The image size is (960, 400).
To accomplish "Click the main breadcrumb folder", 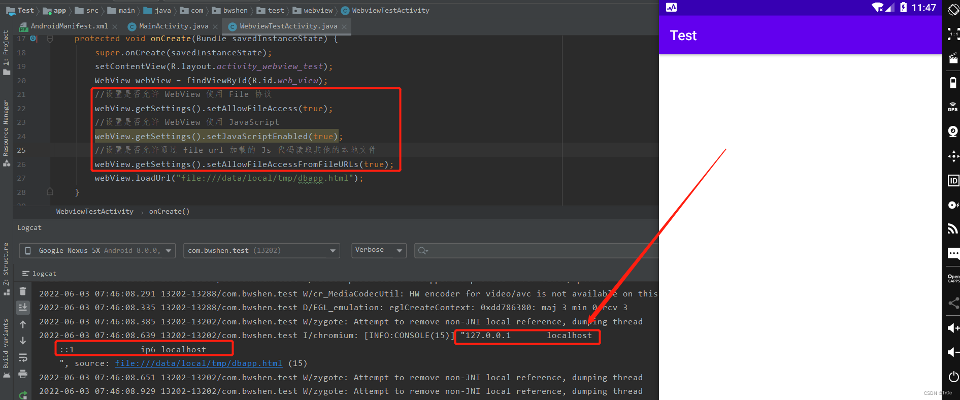I will (121, 10).
